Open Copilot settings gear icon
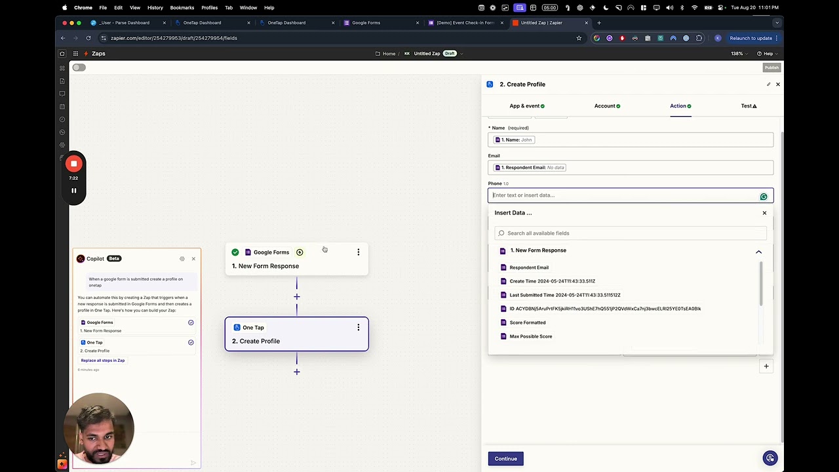 point(182,259)
